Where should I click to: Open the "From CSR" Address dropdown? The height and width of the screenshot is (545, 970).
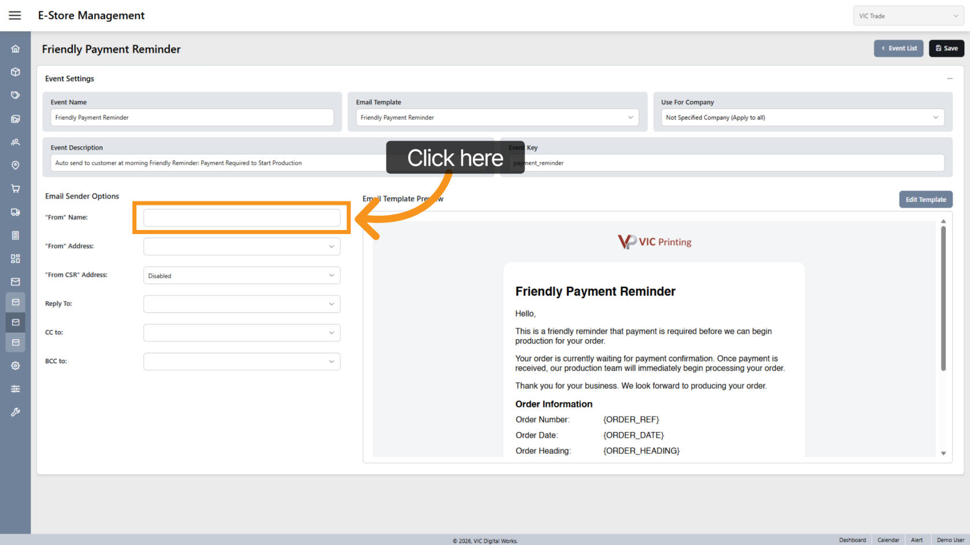[x=241, y=276]
